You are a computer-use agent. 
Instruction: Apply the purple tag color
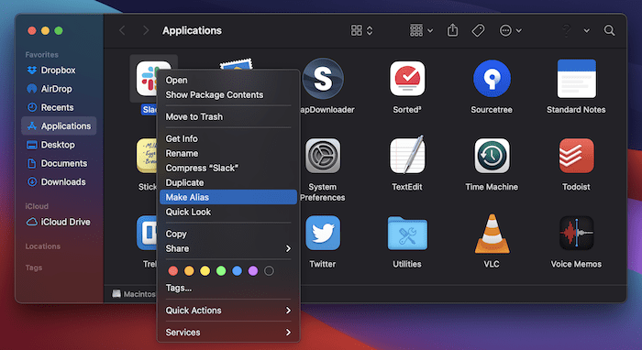[x=253, y=270]
